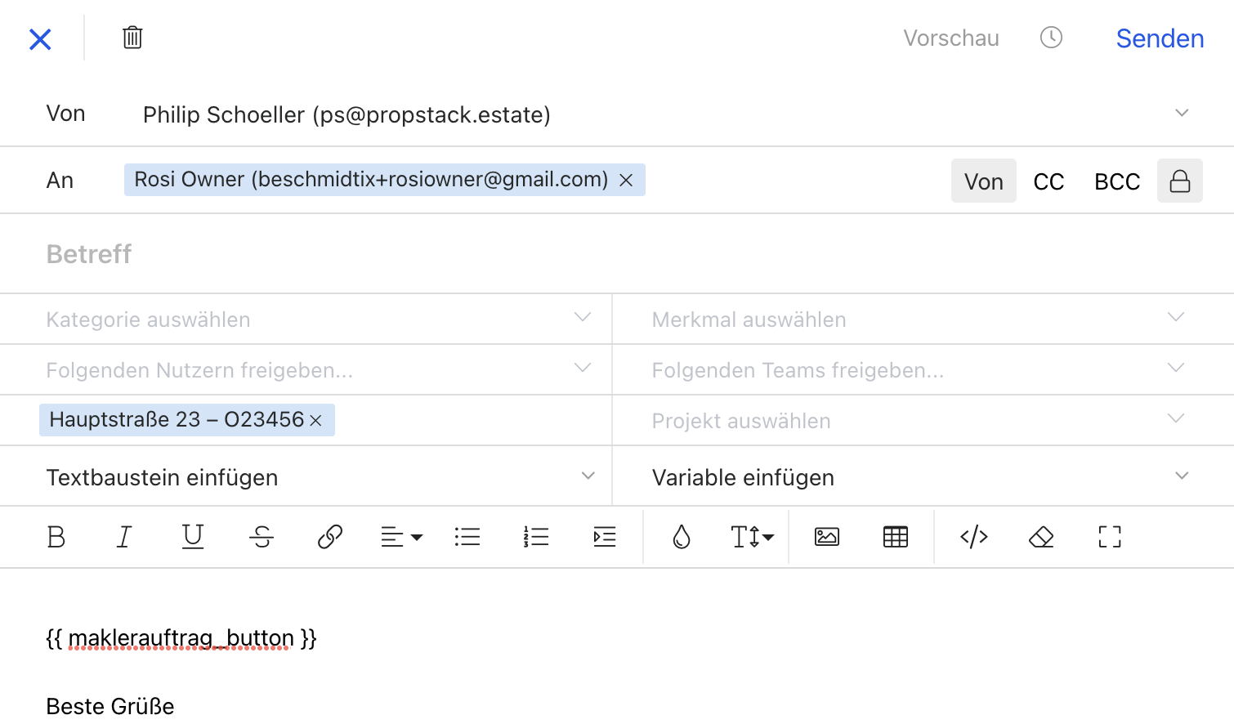Open the text color droplet picker

682,537
